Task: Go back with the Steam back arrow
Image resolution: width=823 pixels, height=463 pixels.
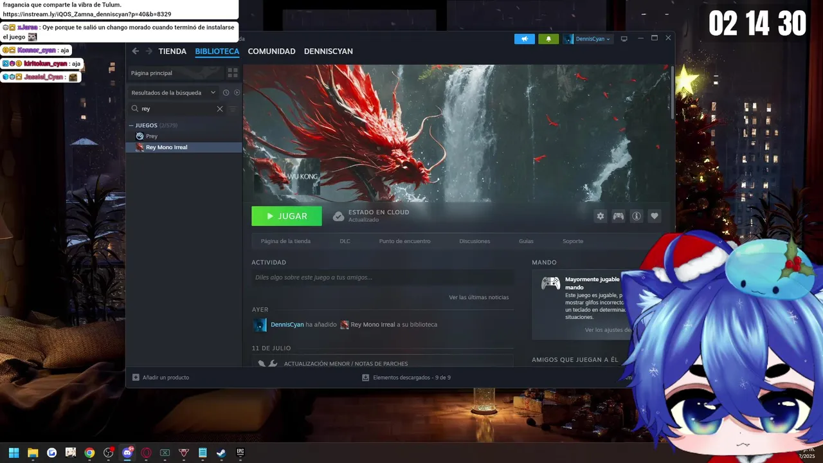Action: (135, 51)
